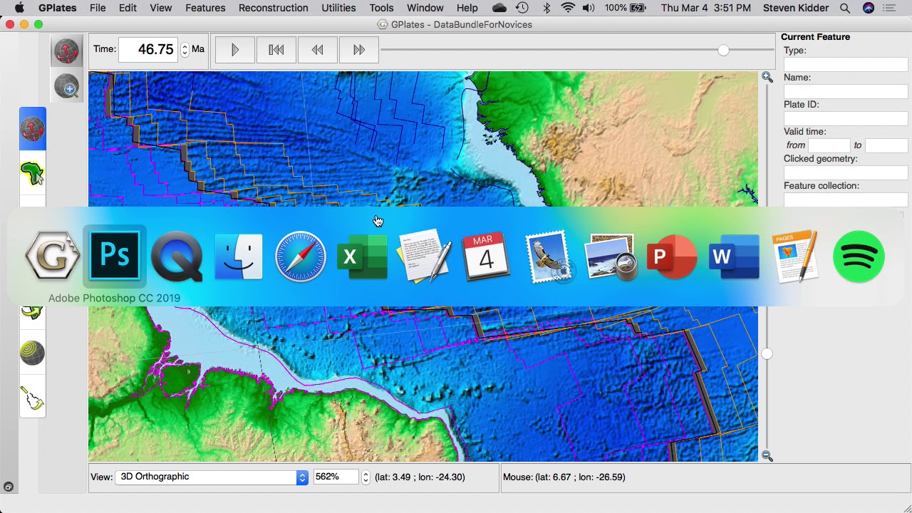The height and width of the screenshot is (513, 912).
Task: Open the View menu
Action: coord(160,8)
